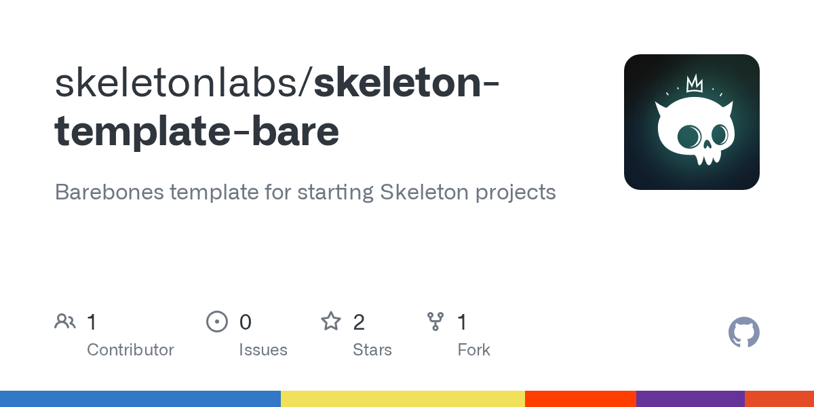Viewport: 814px width, 407px height.
Task: Click the blue language bar segment
Action: (140, 399)
